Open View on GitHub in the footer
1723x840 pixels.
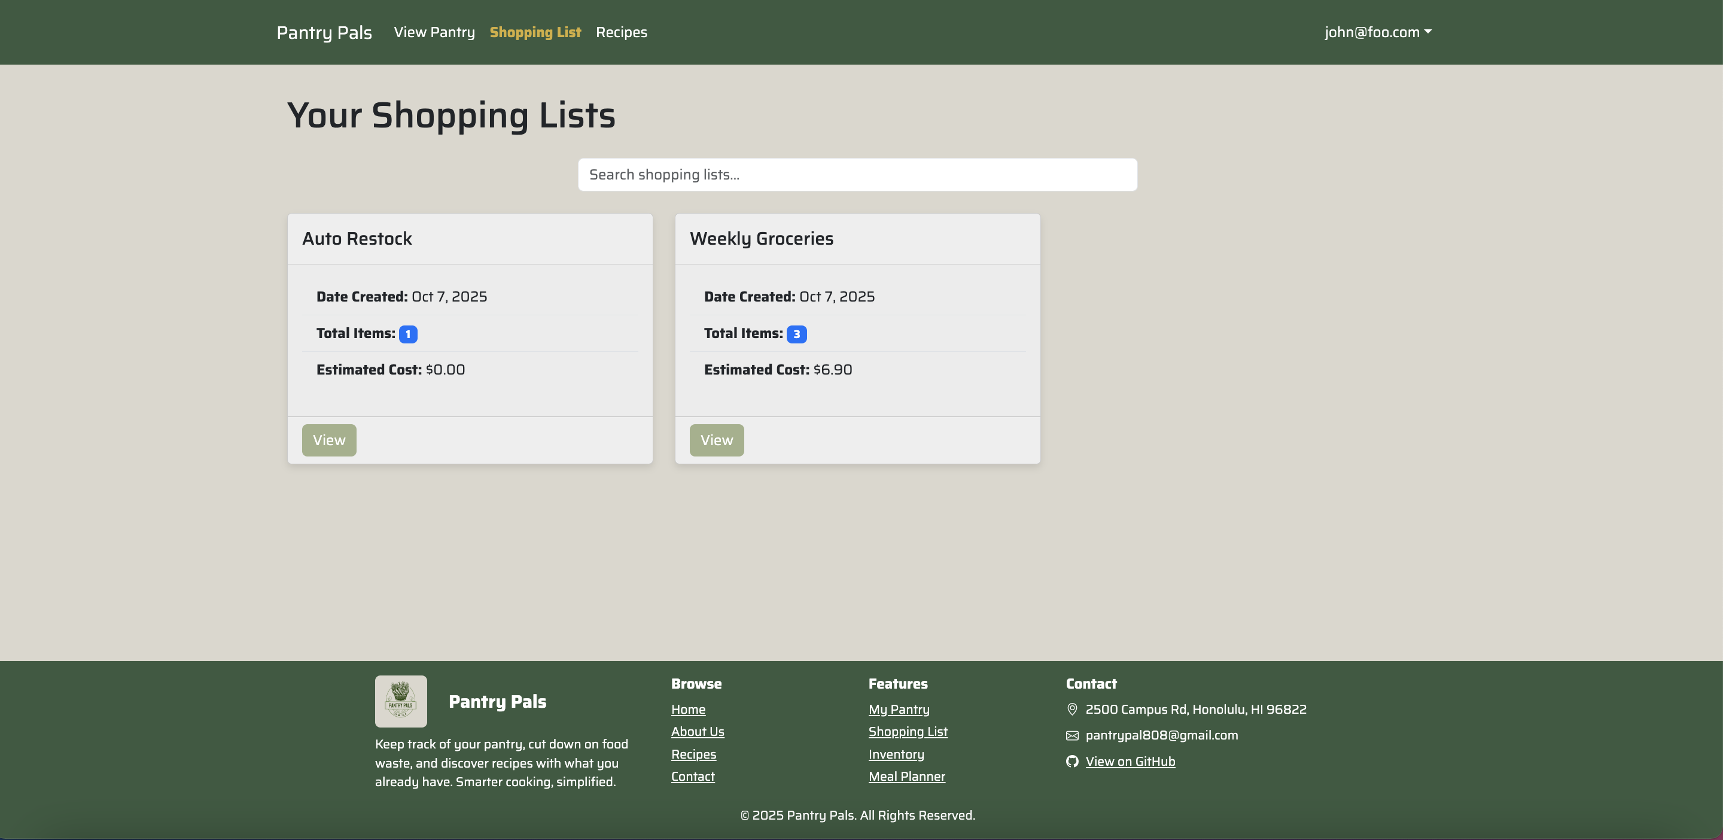(x=1130, y=761)
